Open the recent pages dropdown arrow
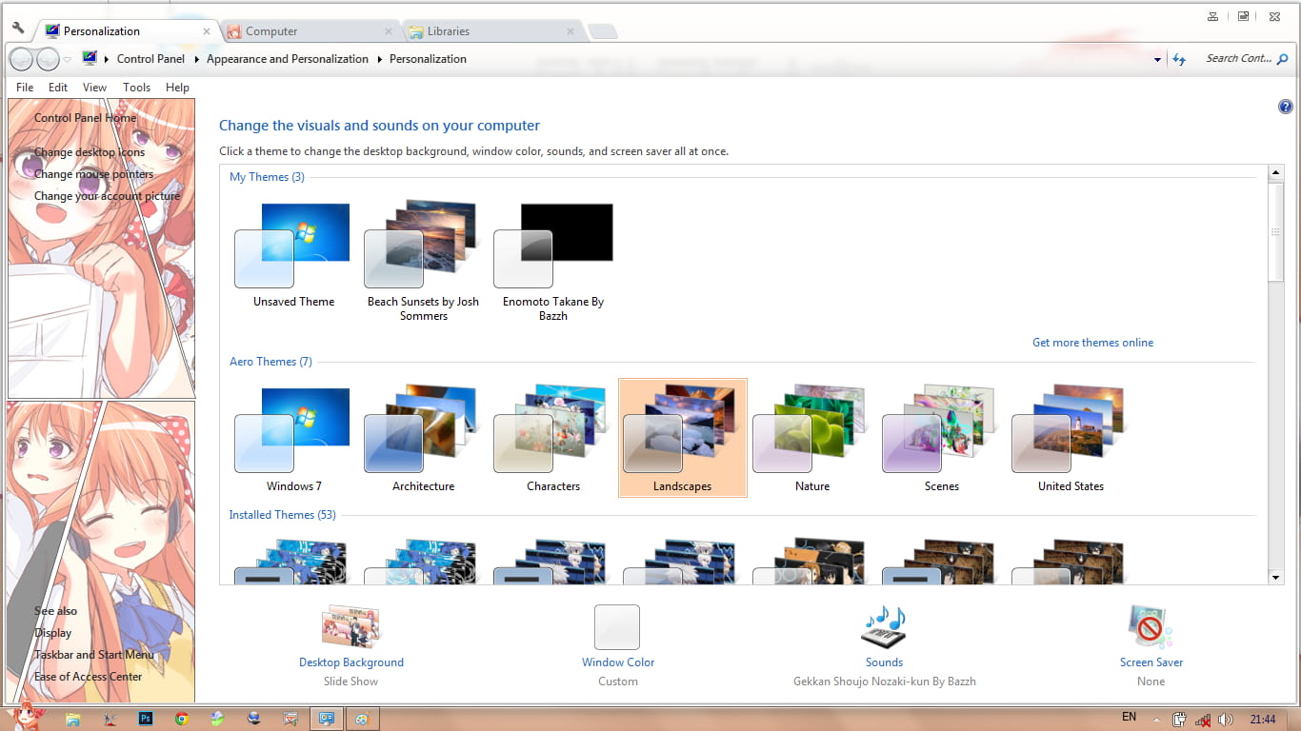This screenshot has height=731, width=1301. [68, 59]
